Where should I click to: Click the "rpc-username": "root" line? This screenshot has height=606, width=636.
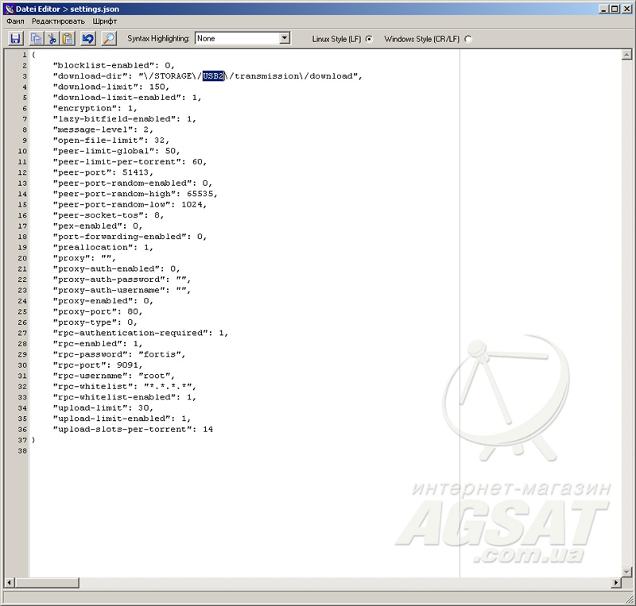[114, 376]
